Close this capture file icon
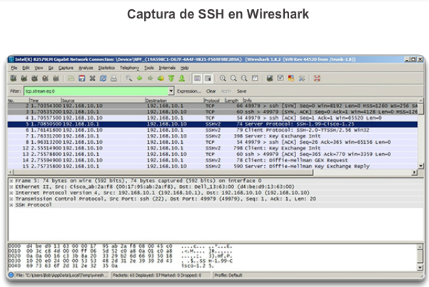Image resolution: width=429 pixels, height=287 pixels. (x=92, y=78)
